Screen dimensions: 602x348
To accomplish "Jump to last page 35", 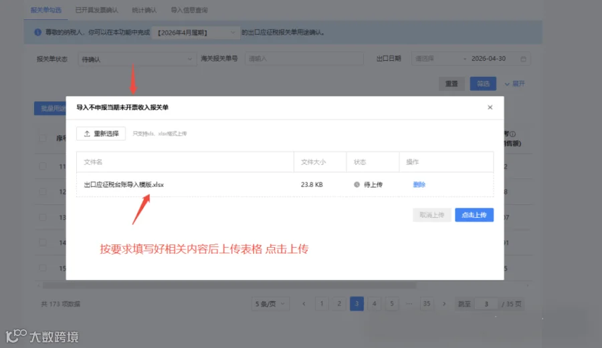I will pyautogui.click(x=427, y=304).
